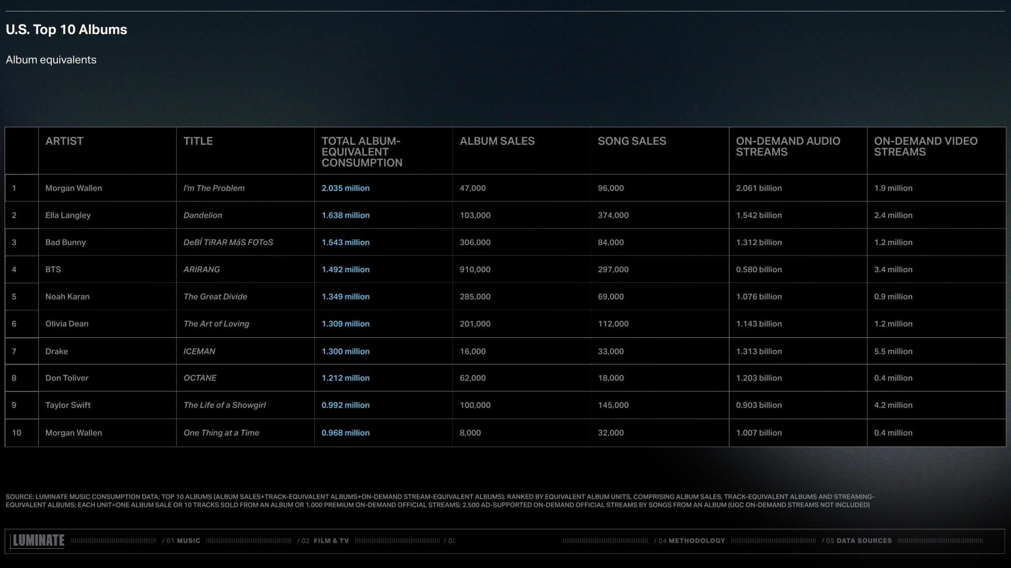Click video streams 5.5 million
Viewport: 1011px width, 568px height.
(x=893, y=351)
